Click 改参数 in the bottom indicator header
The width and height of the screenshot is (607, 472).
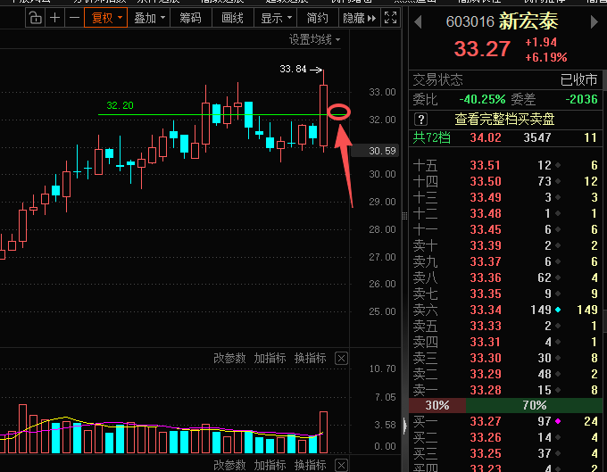(x=229, y=465)
